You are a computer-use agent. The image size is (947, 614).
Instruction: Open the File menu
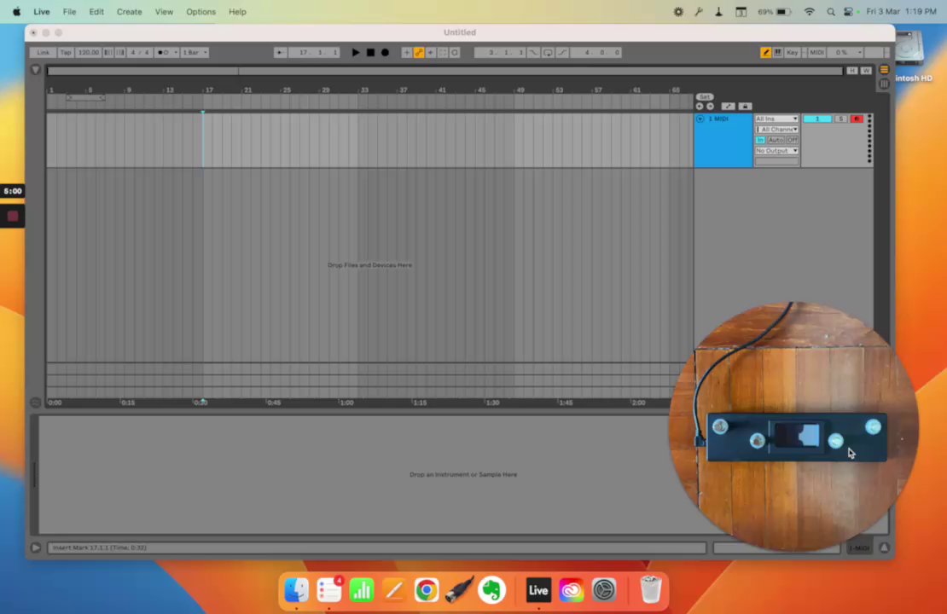point(69,11)
